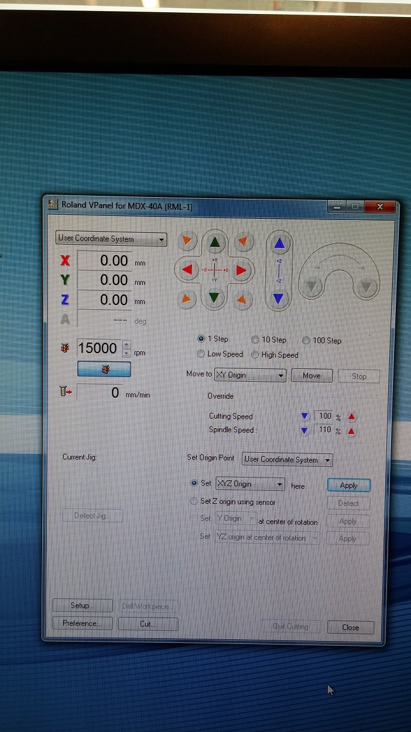The width and height of the screenshot is (411, 732).
Task: Open the Move to XY Origin dropdown
Action: pos(250,375)
